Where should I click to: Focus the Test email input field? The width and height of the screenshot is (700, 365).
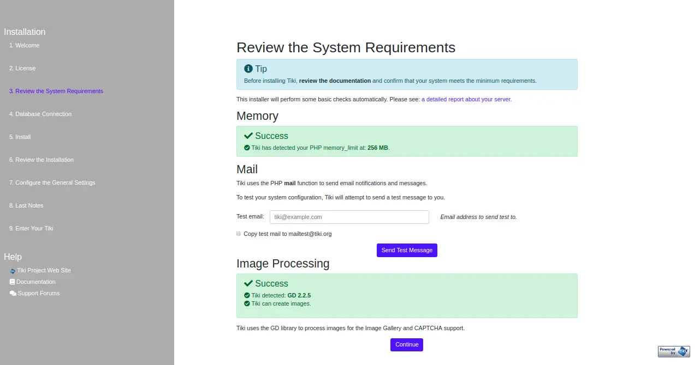pos(349,217)
